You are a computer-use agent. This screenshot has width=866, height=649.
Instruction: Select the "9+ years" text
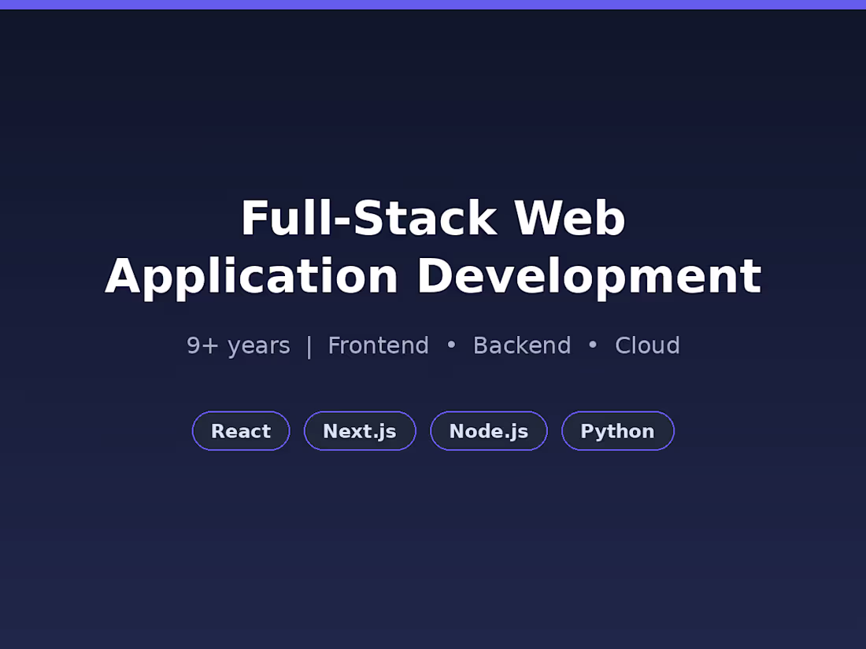(x=238, y=346)
